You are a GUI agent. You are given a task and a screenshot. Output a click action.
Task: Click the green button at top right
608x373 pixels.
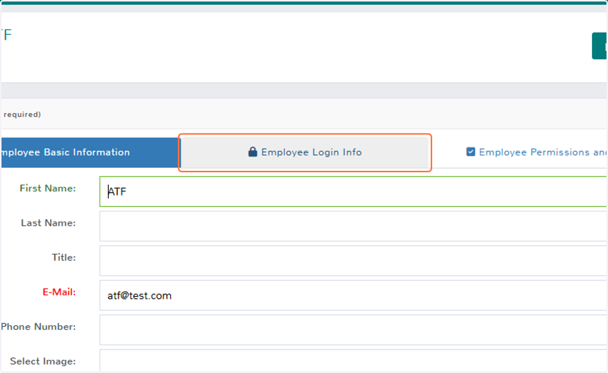600,46
